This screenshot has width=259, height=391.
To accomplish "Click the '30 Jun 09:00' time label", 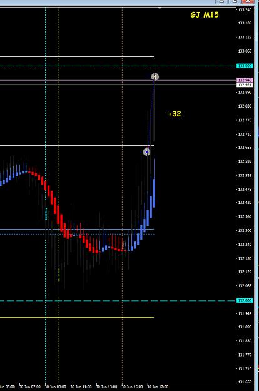I will [56, 387].
